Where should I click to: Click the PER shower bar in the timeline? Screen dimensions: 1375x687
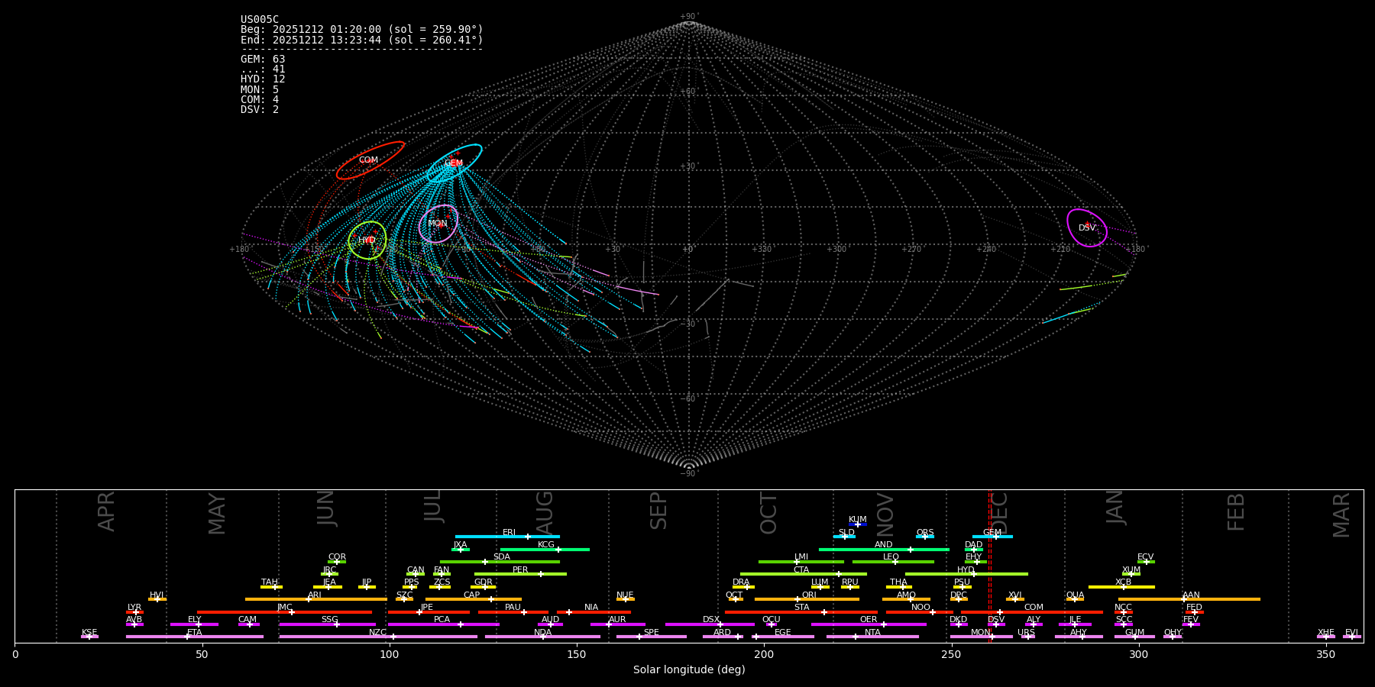520,574
